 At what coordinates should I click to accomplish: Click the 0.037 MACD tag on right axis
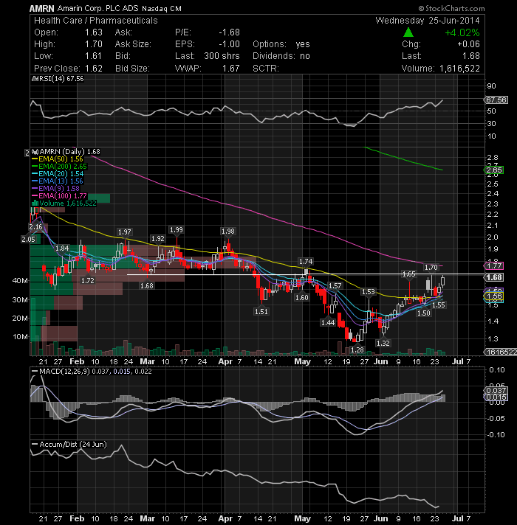point(496,390)
